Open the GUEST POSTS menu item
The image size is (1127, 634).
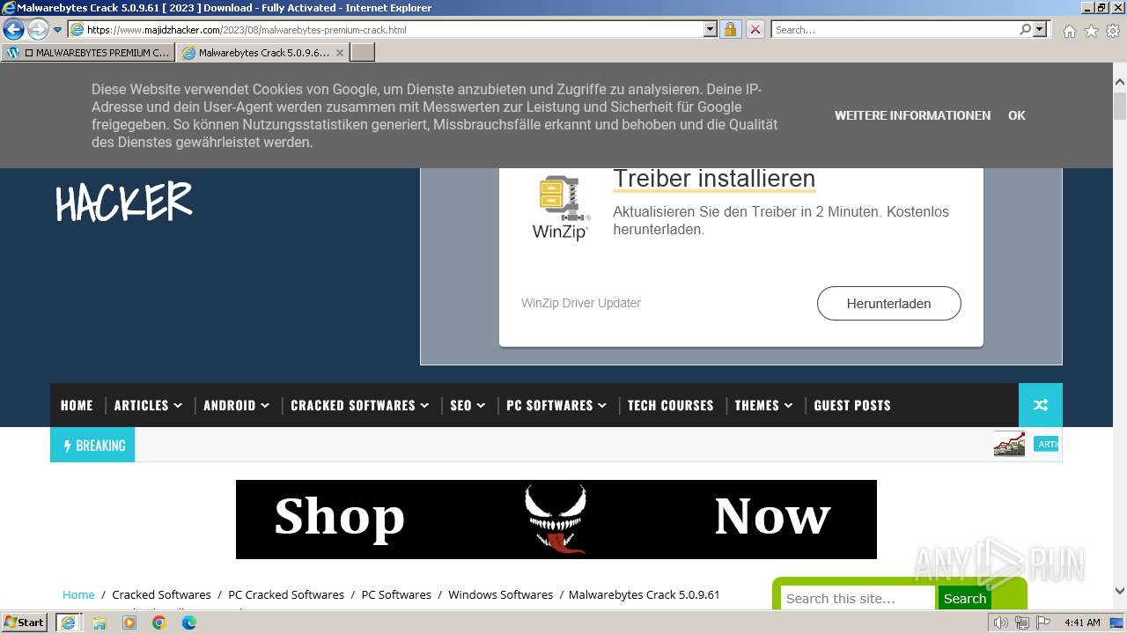pos(852,405)
